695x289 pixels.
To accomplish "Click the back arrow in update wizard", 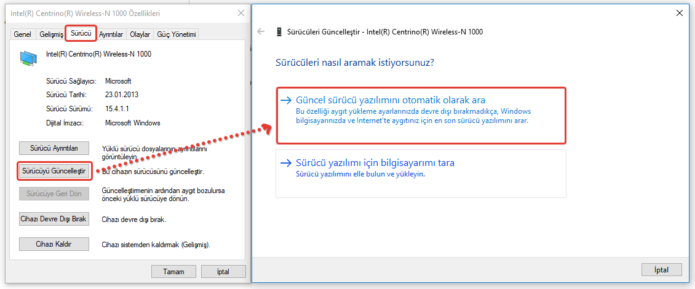I will click(261, 31).
